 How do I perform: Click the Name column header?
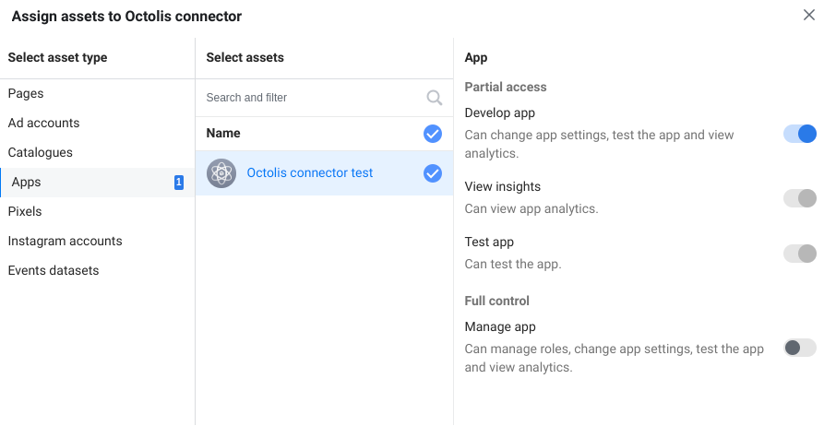click(223, 134)
